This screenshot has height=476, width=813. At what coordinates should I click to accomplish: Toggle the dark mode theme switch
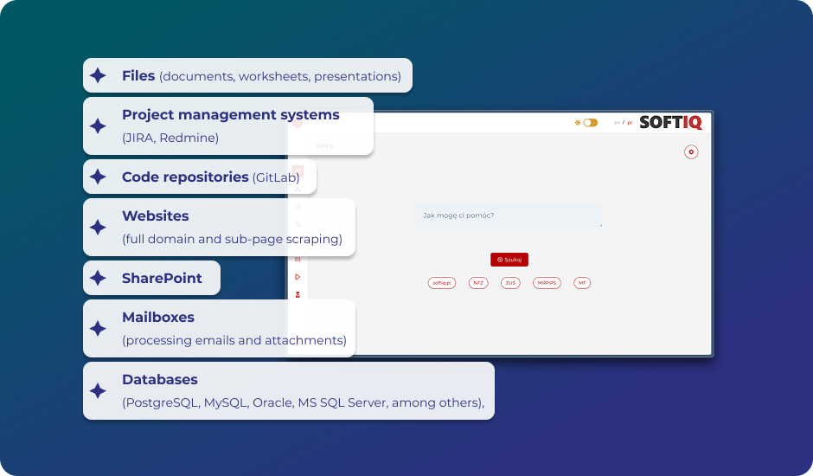[590, 123]
